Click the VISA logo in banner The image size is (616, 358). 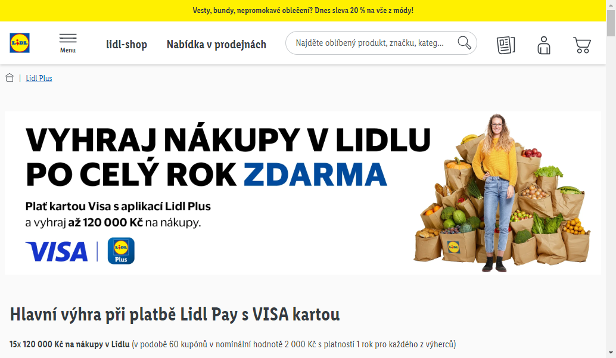(x=57, y=252)
